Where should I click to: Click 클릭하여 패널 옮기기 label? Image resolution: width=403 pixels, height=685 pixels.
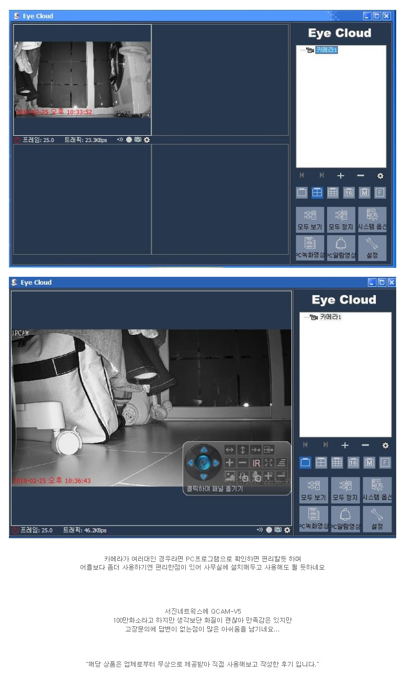coord(215,488)
